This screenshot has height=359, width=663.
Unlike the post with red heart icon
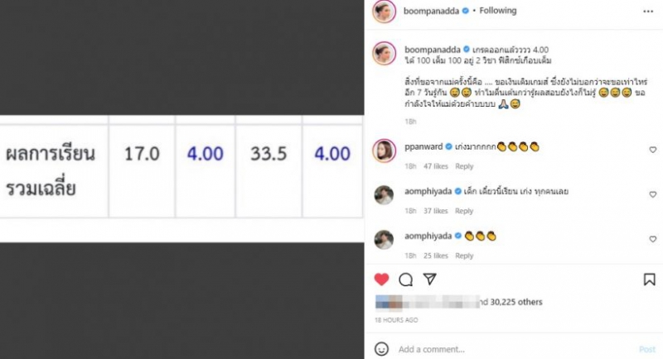pyautogui.click(x=381, y=280)
